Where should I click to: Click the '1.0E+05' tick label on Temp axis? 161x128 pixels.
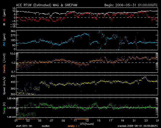click(11, 108)
